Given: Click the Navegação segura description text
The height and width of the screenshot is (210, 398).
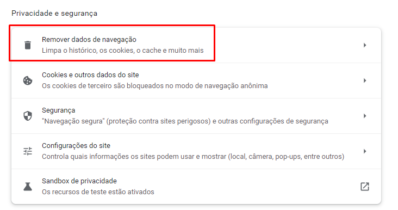Looking at the screenshot, I should [185, 121].
